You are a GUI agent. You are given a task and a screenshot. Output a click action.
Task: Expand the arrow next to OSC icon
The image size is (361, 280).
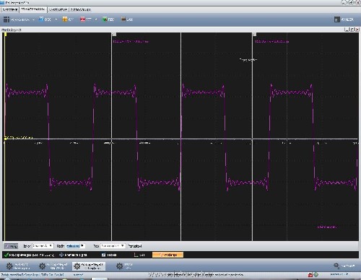tap(56, 19)
